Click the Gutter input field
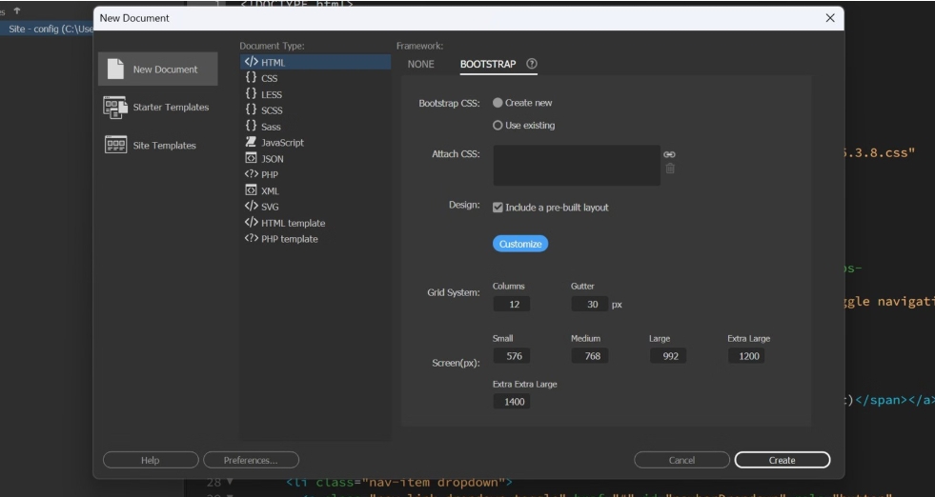Image resolution: width=935 pixels, height=497 pixels. [590, 304]
